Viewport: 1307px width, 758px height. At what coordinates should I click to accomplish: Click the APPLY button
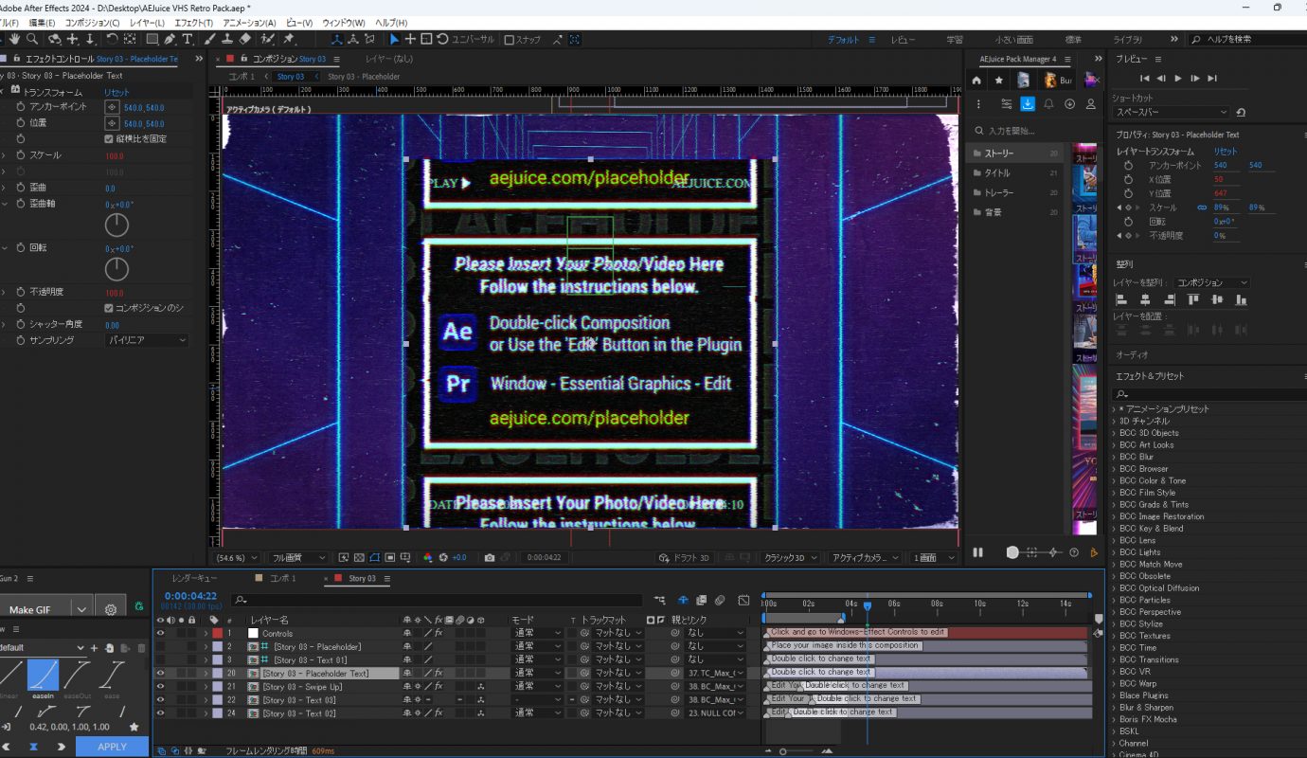(113, 747)
